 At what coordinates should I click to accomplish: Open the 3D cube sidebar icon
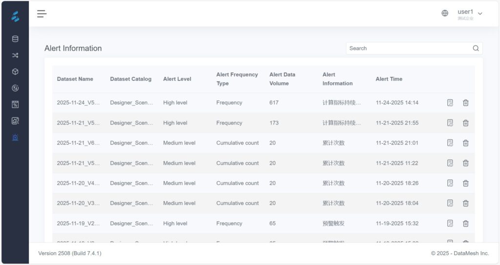click(15, 72)
